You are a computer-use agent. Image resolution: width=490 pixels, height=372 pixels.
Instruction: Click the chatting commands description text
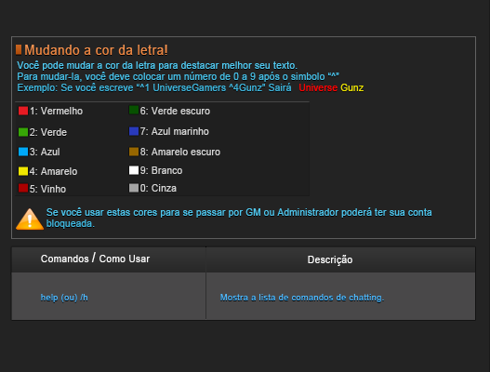click(x=302, y=298)
